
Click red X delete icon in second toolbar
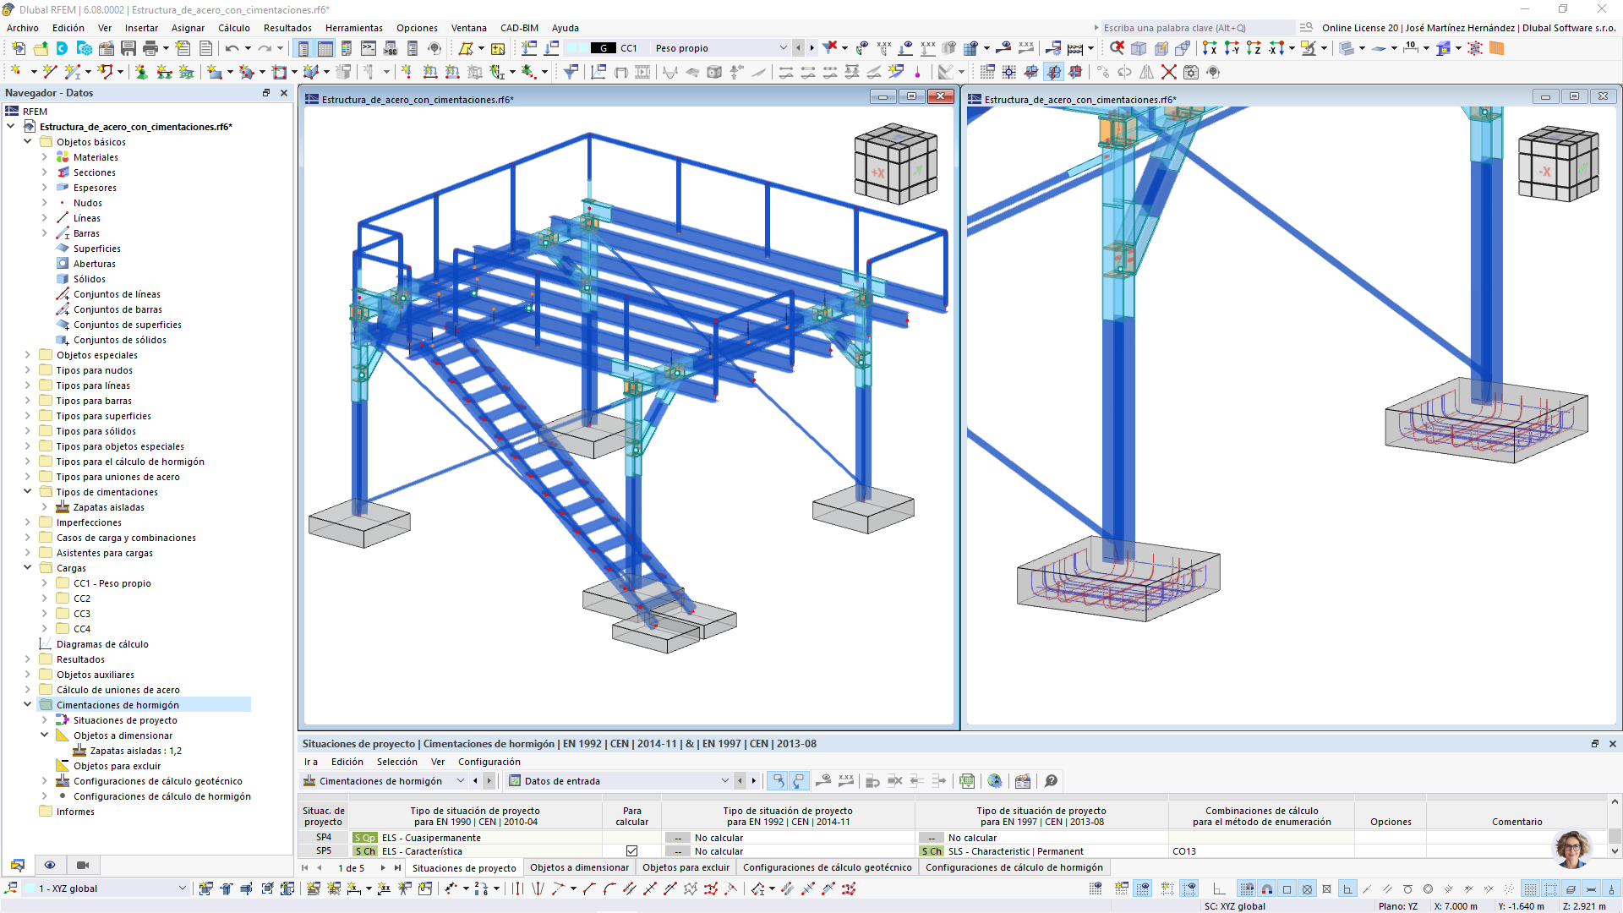[x=1168, y=72]
